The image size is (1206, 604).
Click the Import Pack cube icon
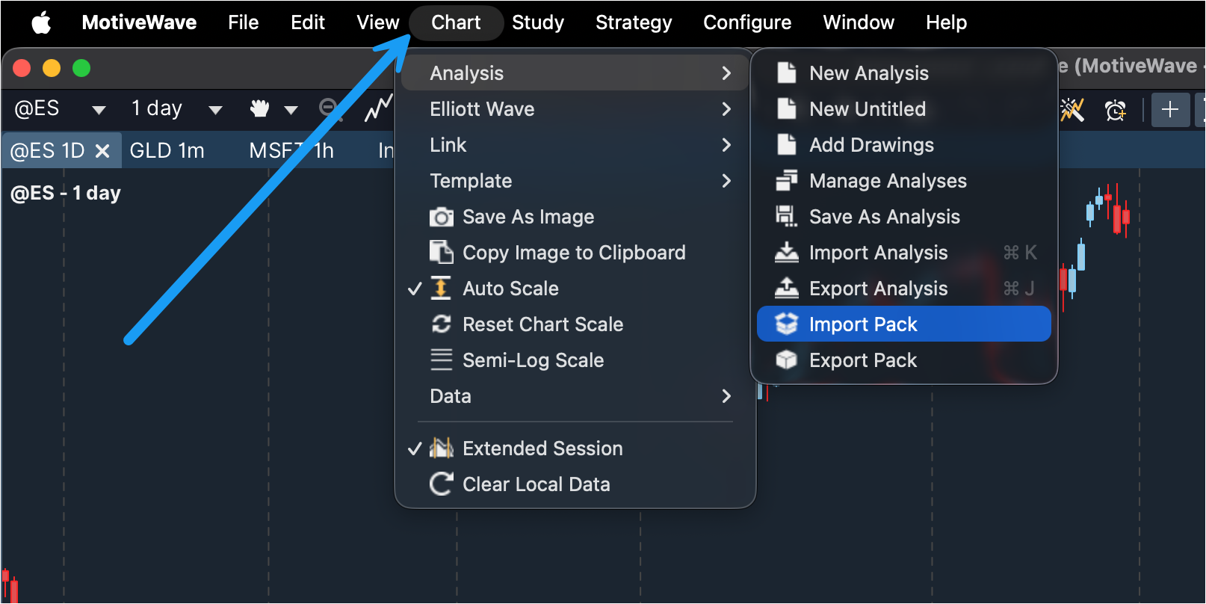point(786,324)
